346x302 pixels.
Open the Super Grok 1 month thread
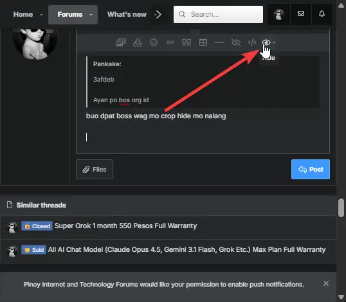coord(125,226)
